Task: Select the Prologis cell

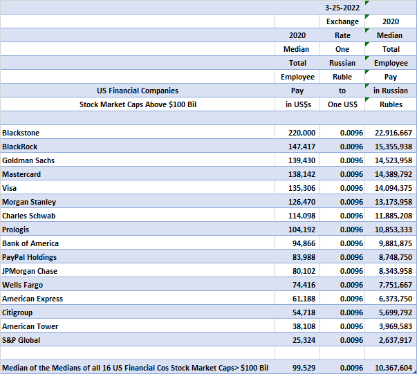Action: pyautogui.click(x=138, y=229)
